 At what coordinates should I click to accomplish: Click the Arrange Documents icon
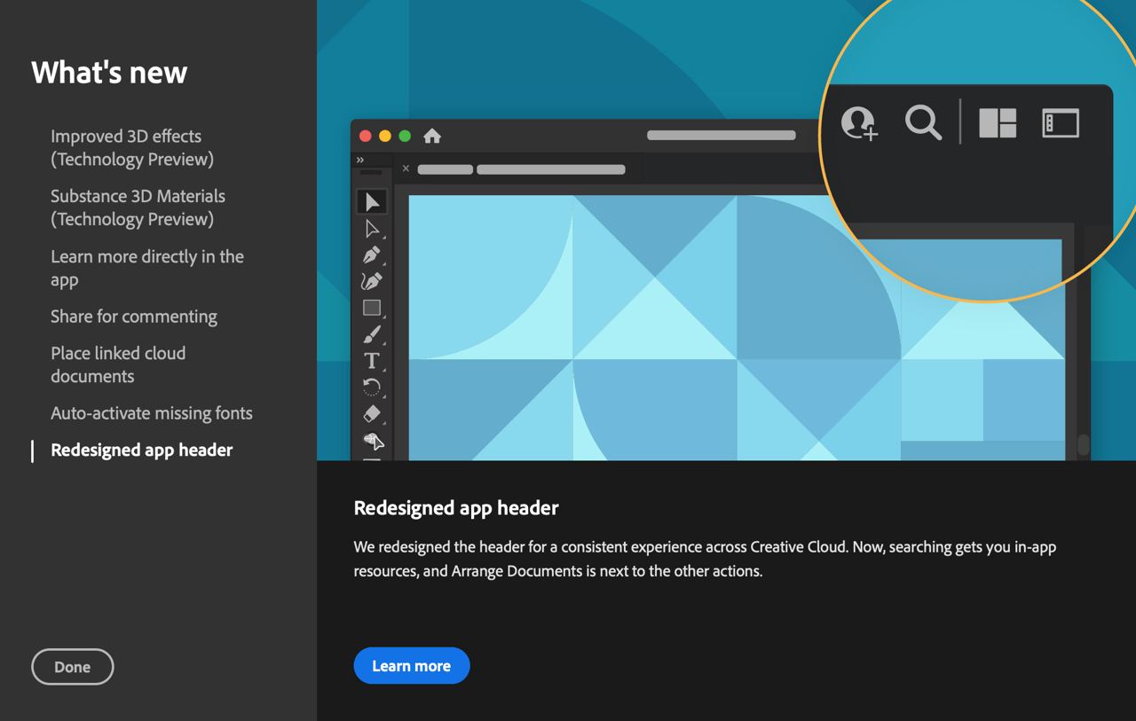tap(998, 123)
